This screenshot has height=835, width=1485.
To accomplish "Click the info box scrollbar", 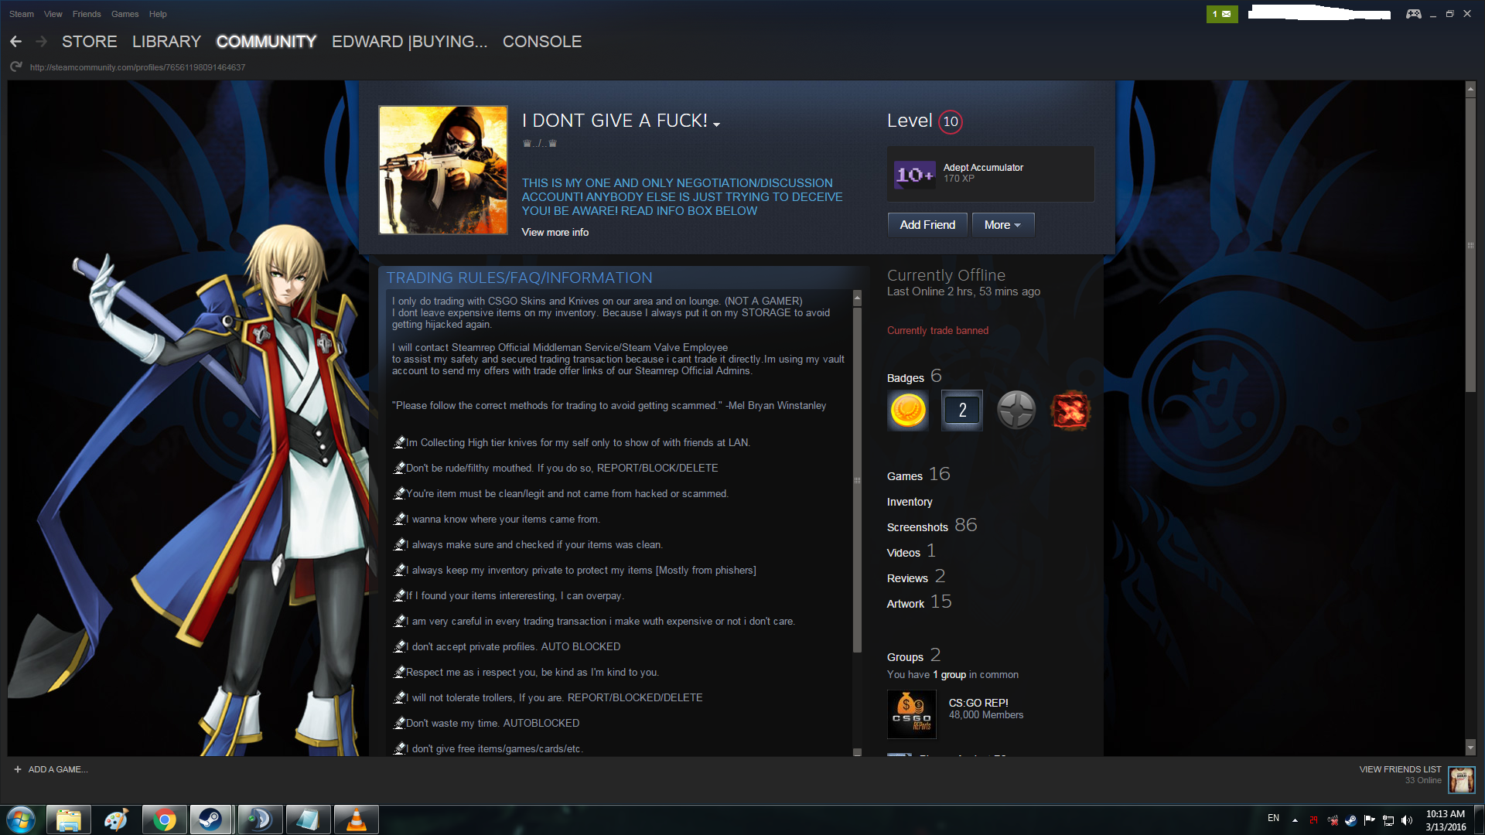I will tap(857, 479).
